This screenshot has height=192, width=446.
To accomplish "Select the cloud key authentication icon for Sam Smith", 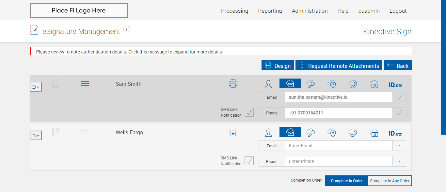I will click(x=310, y=84).
